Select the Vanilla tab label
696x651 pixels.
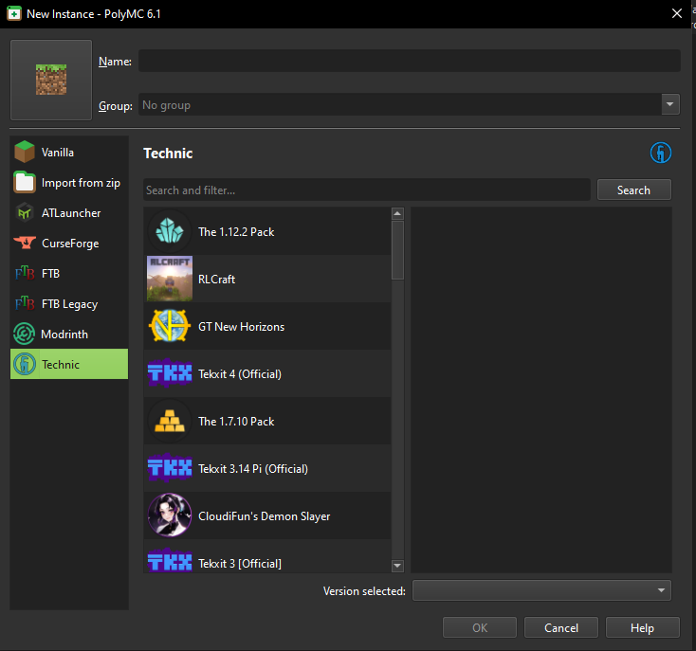tap(58, 153)
